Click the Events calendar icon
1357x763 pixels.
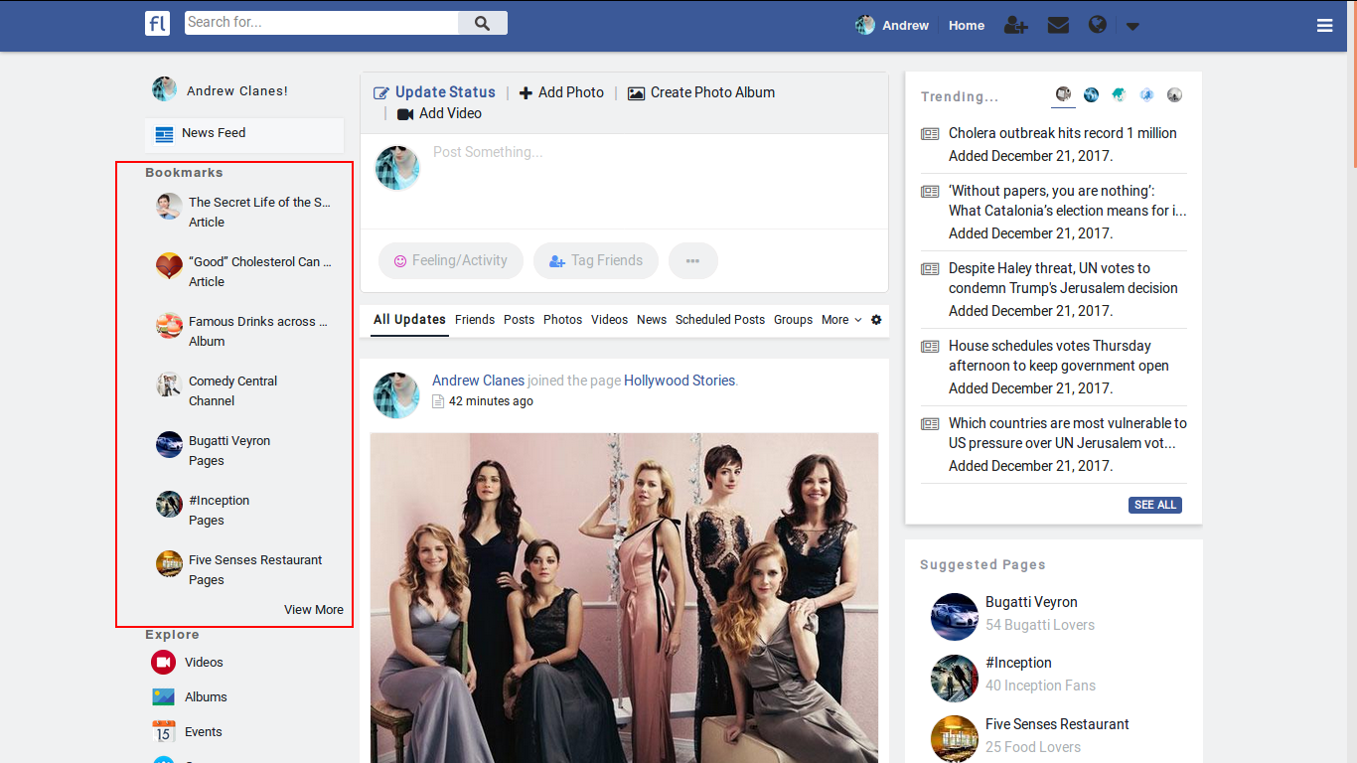pyautogui.click(x=163, y=731)
